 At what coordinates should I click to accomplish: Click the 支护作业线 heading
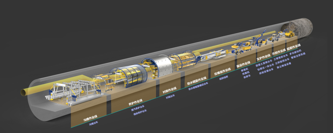263,57
